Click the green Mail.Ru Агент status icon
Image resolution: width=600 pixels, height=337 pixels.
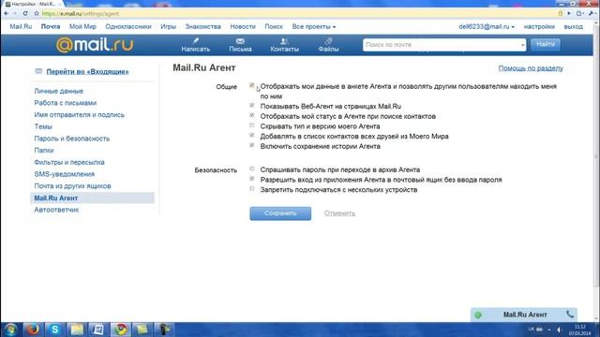point(478,315)
